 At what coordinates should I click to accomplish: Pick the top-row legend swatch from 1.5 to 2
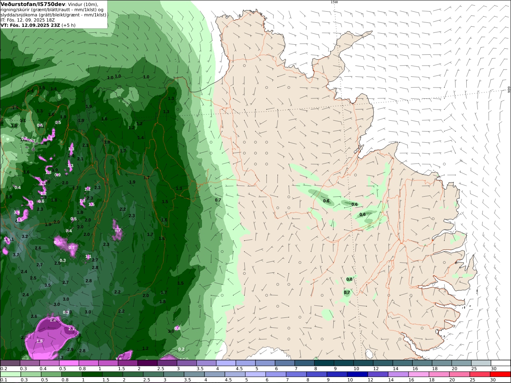[128, 363]
